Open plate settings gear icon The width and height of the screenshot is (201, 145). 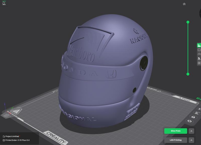tap(190, 121)
